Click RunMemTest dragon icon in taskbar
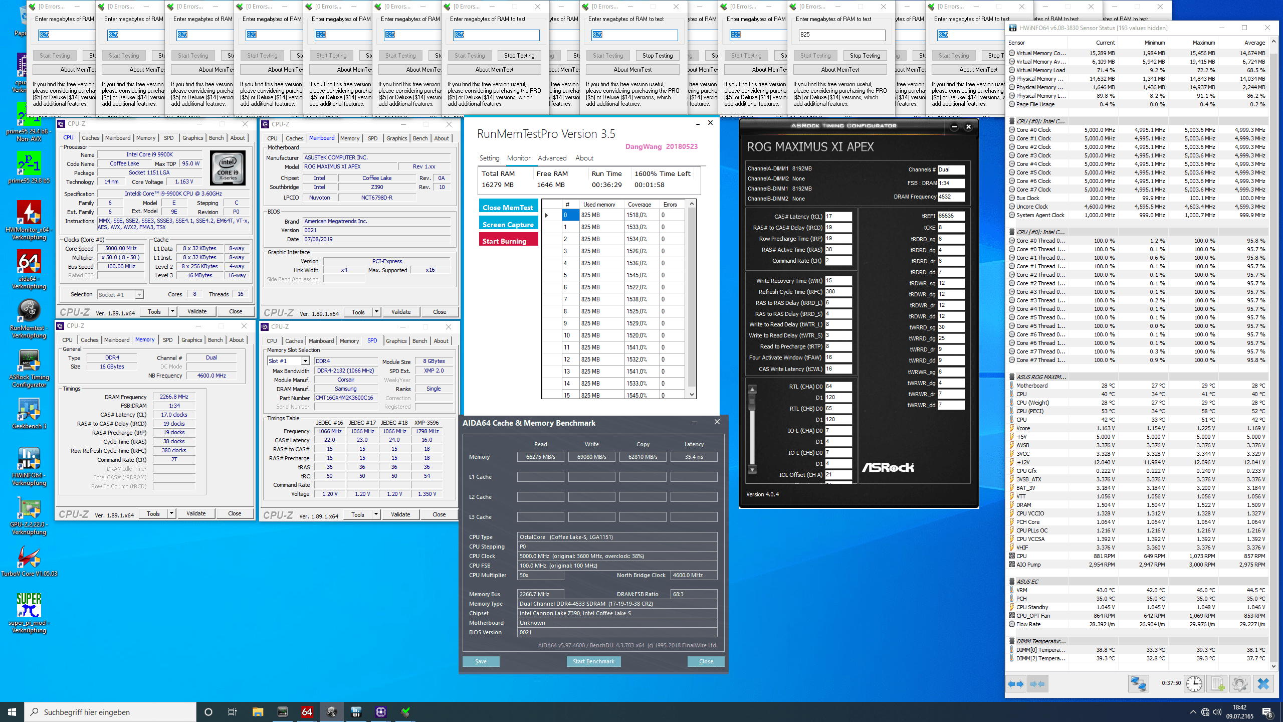The width and height of the screenshot is (1283, 722). tap(331, 711)
